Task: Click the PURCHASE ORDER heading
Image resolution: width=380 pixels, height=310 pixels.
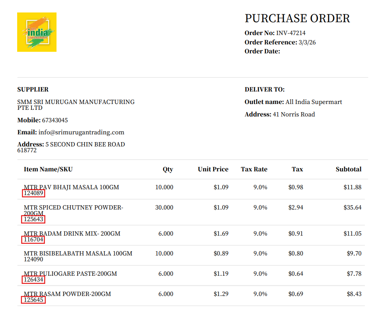Action: [297, 18]
